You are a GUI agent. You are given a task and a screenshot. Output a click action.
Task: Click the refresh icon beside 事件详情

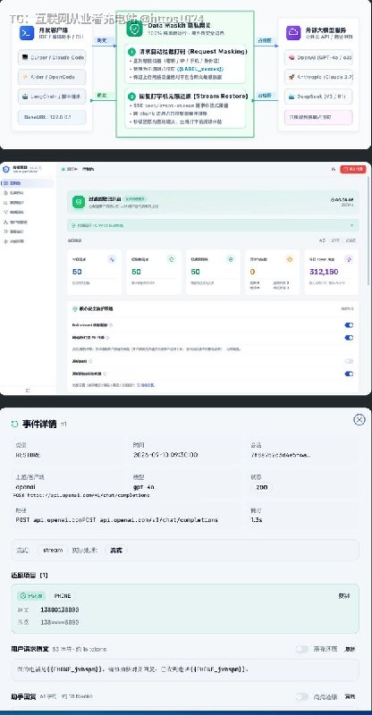click(x=14, y=424)
